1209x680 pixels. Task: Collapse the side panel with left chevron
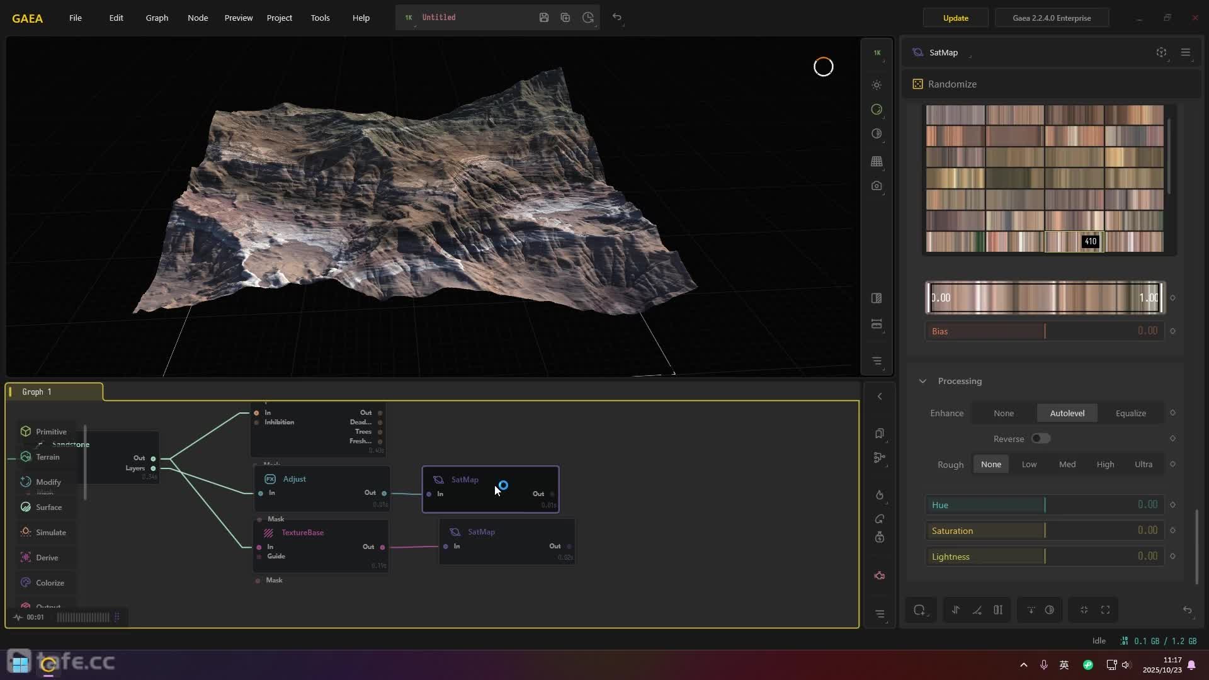coord(880,396)
